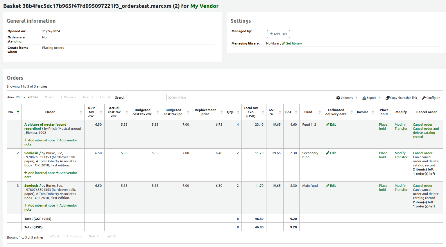Cancel order for Secondary fund row
The width and height of the screenshot is (446, 247).
422,153
